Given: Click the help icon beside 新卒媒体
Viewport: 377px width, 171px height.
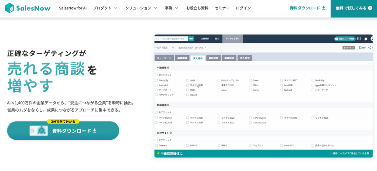Looking at the screenshot, I should (168, 105).
